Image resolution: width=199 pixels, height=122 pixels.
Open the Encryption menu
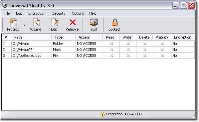click(37, 13)
